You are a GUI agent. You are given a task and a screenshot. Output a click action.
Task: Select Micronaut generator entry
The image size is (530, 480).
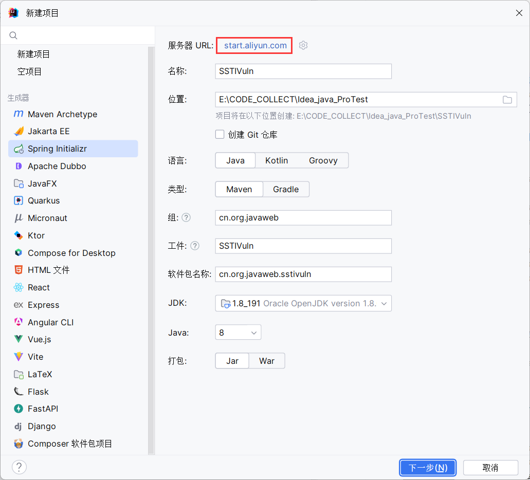[73, 218]
